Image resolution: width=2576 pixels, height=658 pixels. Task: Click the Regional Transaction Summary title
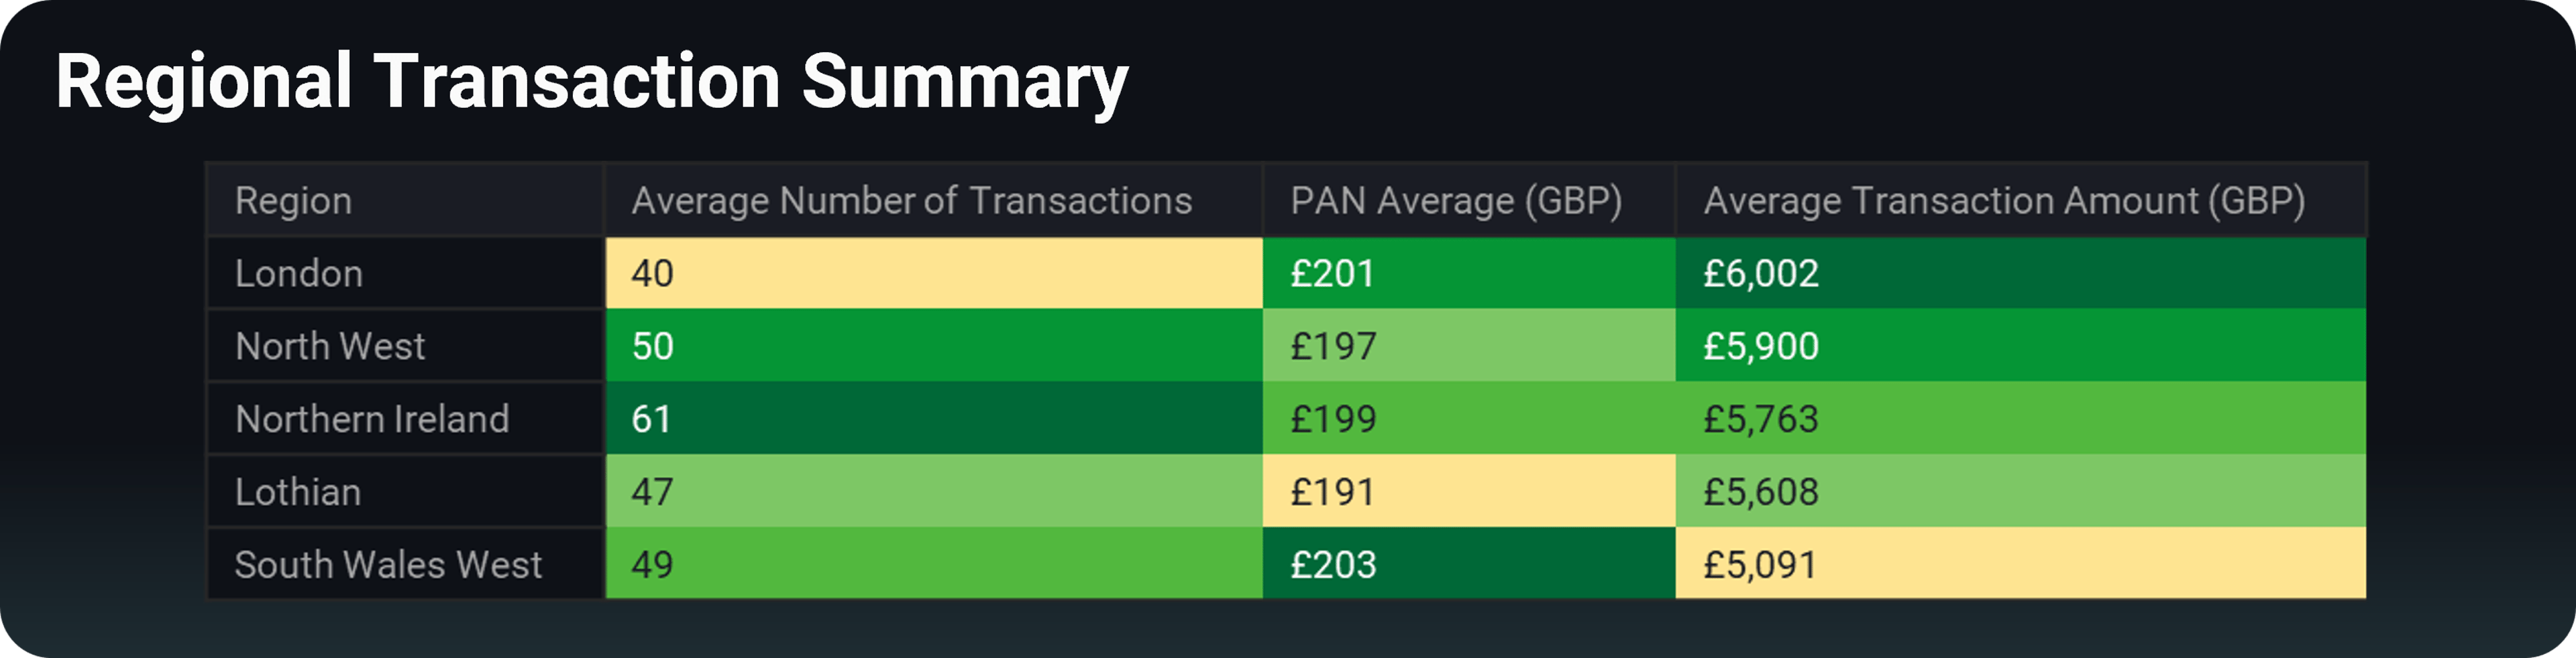click(592, 82)
